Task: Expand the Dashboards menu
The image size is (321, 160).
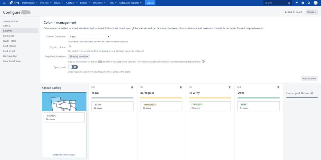Action: click(30, 3)
